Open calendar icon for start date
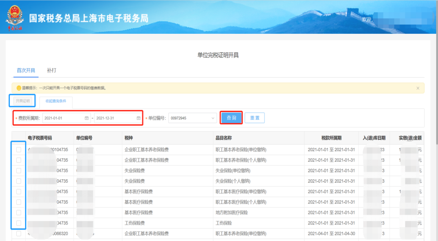The width and height of the screenshot is (438, 241). click(x=87, y=118)
